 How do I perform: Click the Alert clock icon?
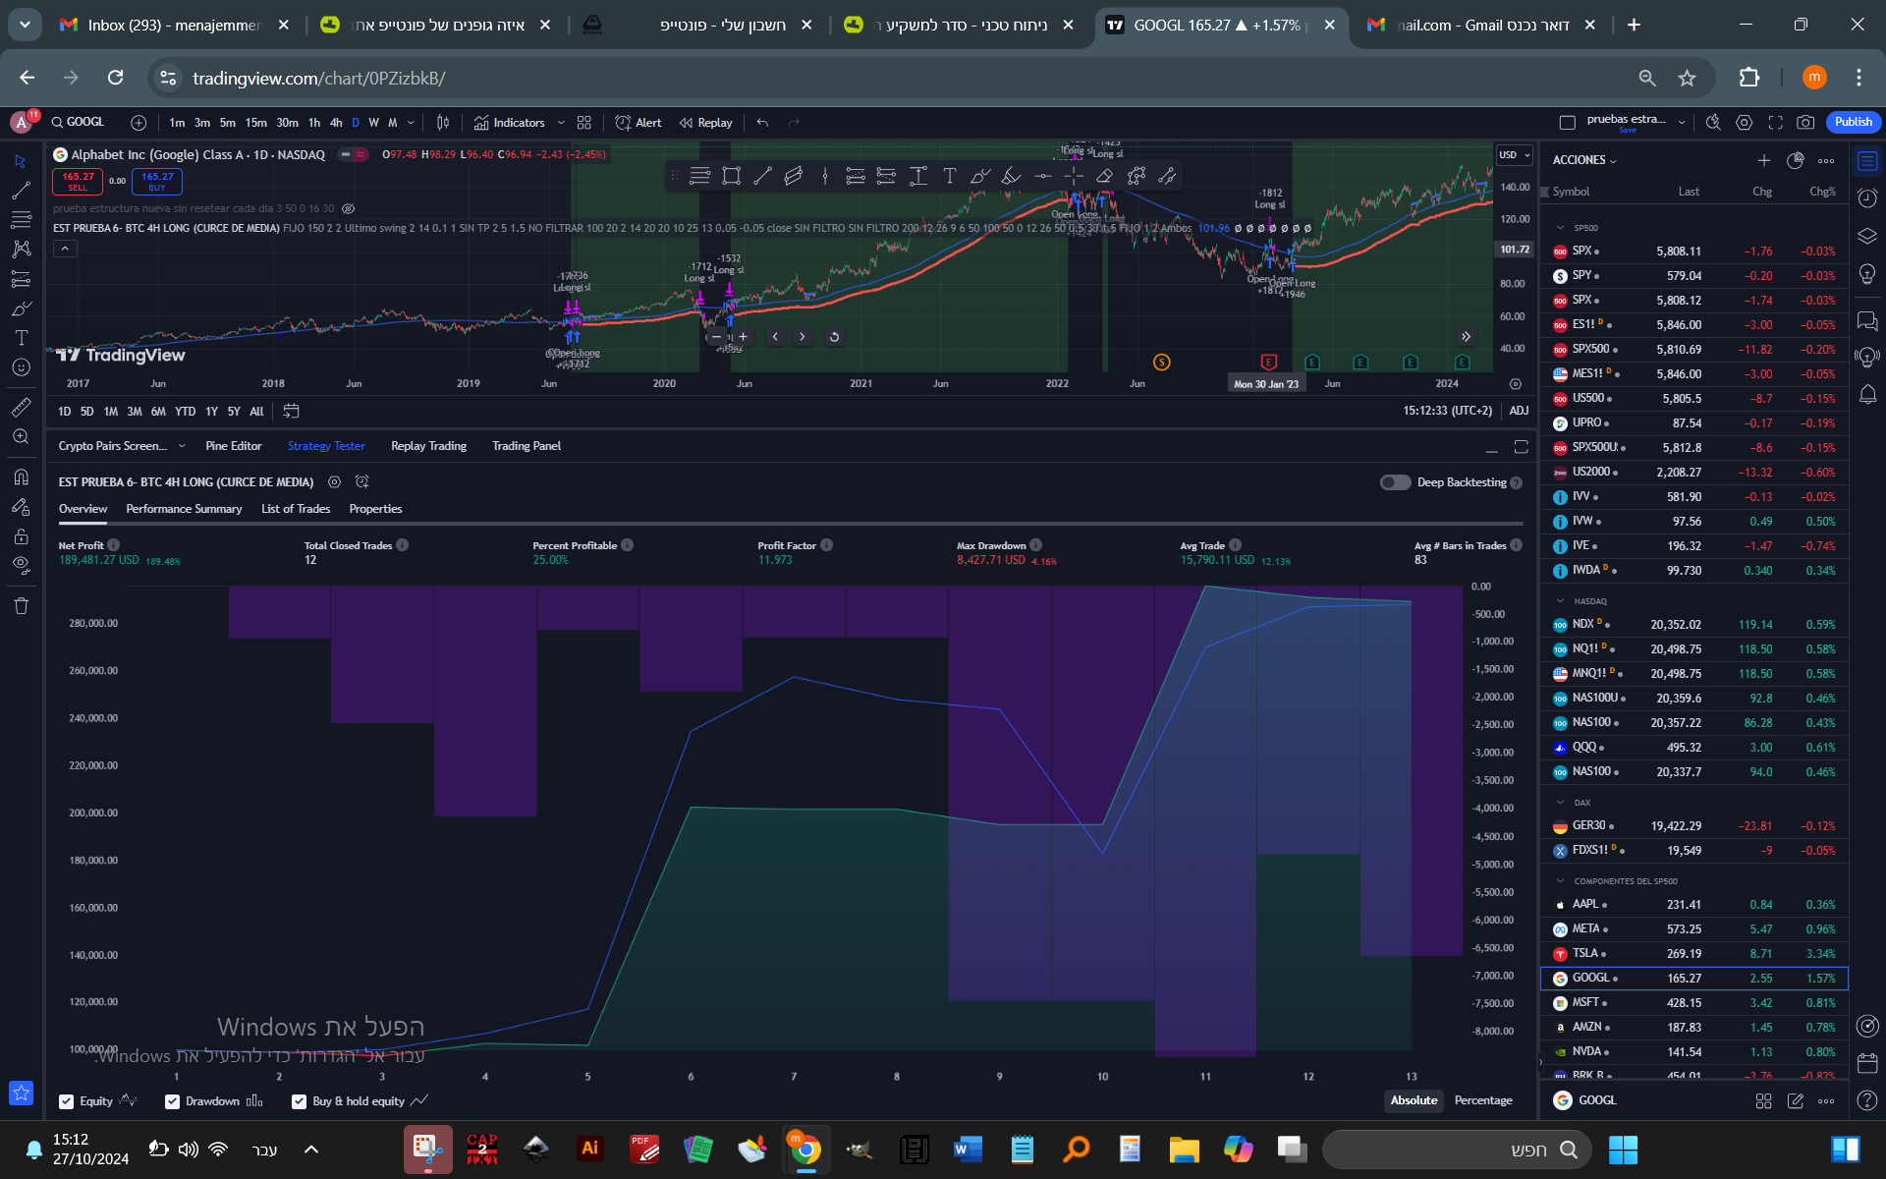point(623,123)
